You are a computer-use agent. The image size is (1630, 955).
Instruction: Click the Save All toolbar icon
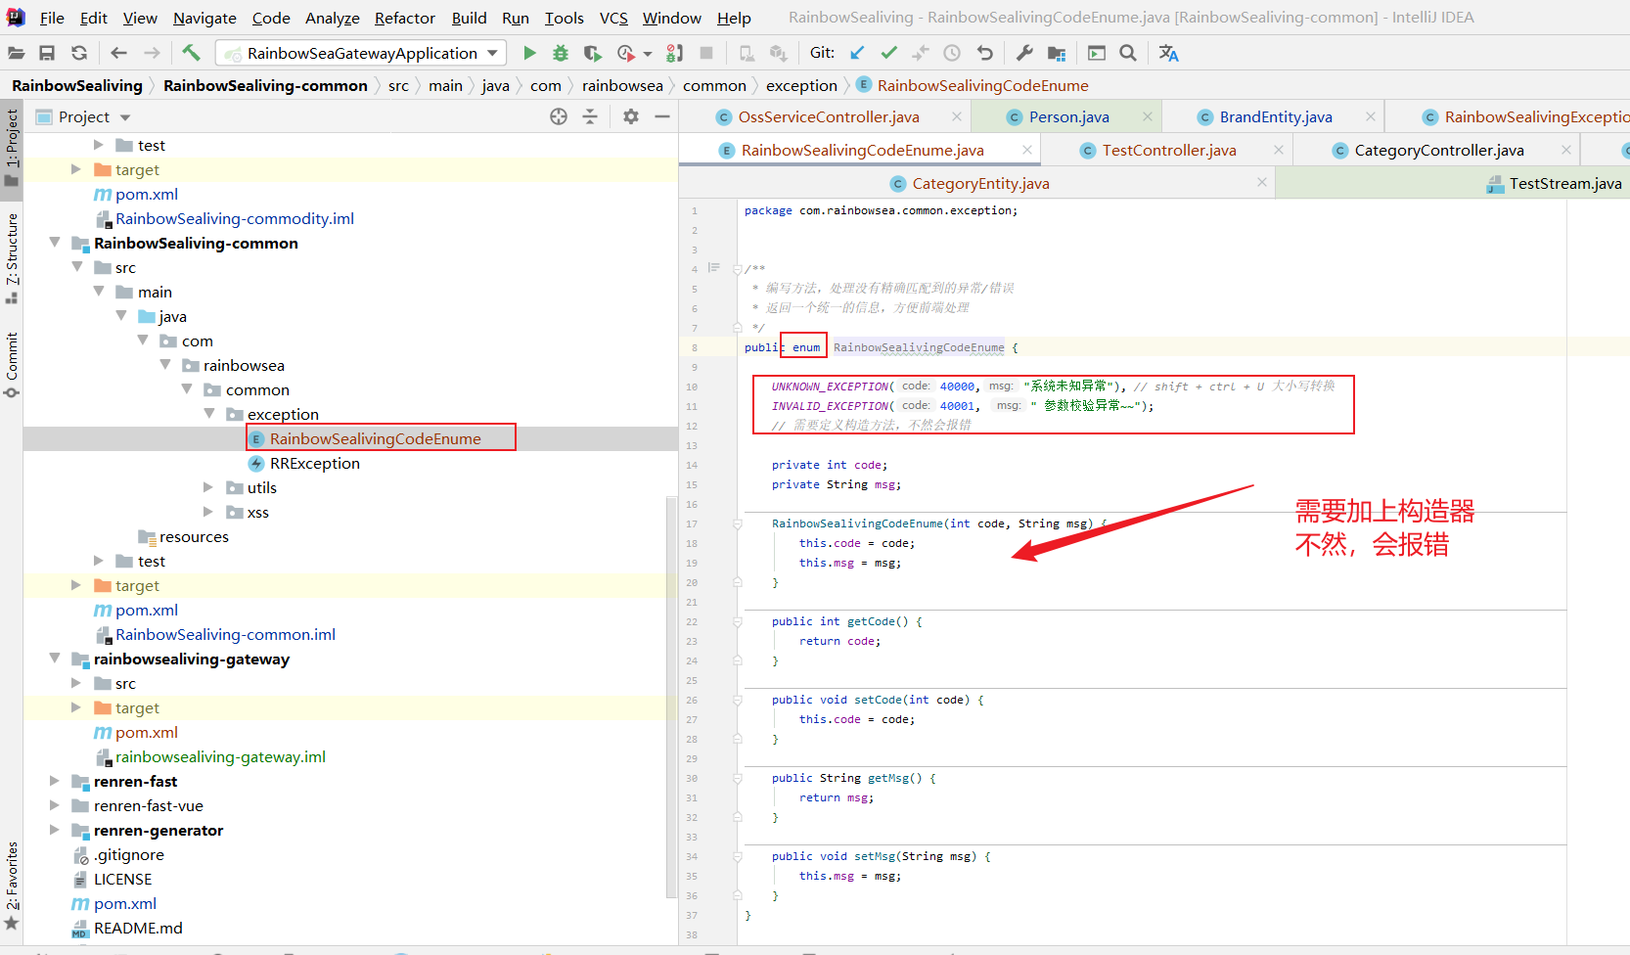pyautogui.click(x=47, y=53)
